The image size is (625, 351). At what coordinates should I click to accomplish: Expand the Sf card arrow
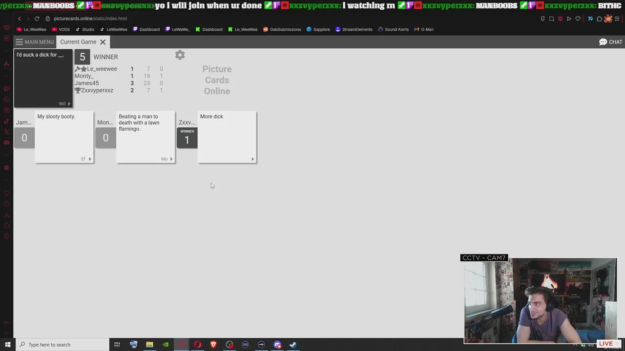[x=90, y=159]
